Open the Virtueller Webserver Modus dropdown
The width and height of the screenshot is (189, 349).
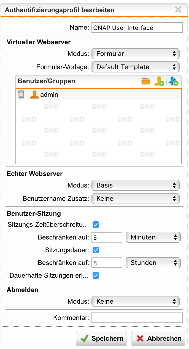tap(135, 54)
